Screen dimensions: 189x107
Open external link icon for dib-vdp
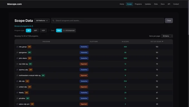pyautogui.click(x=17, y=81)
